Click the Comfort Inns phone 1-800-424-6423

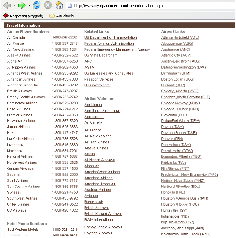(x=64, y=235)
